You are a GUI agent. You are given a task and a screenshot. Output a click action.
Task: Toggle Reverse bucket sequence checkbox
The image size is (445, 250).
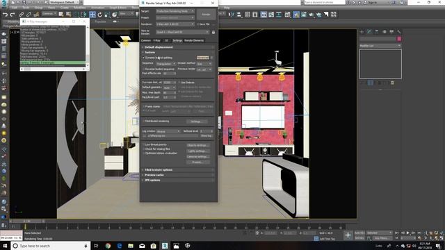[143, 69]
